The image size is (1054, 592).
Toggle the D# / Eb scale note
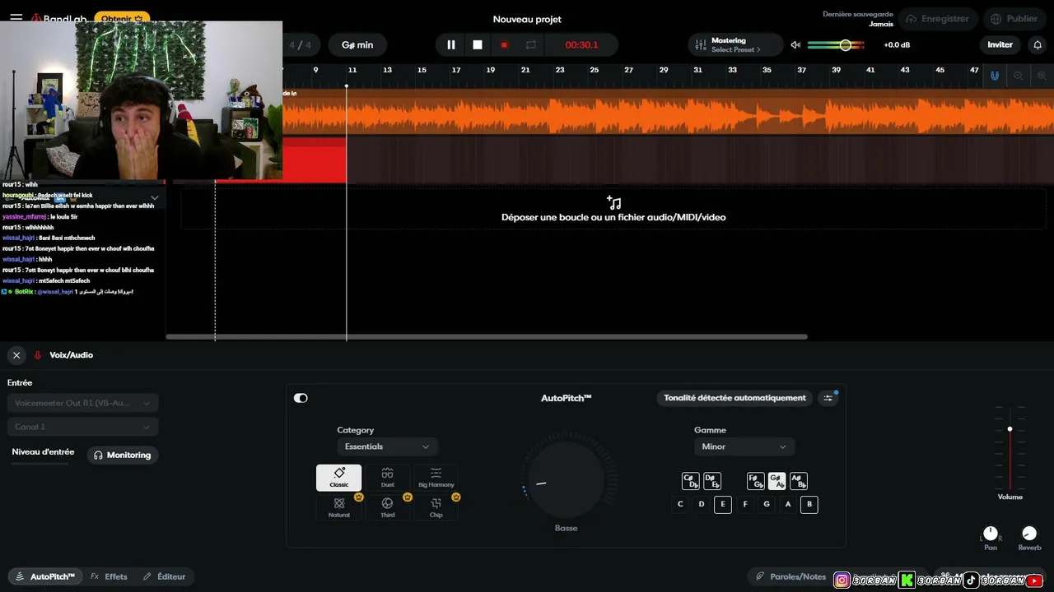(x=712, y=481)
